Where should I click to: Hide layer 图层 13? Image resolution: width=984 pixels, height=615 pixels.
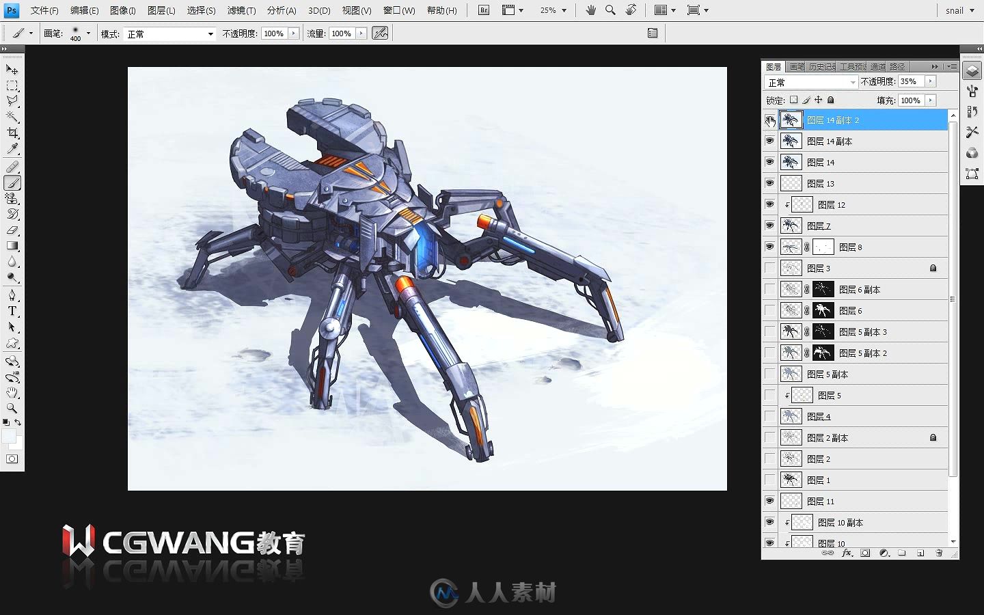click(x=769, y=183)
